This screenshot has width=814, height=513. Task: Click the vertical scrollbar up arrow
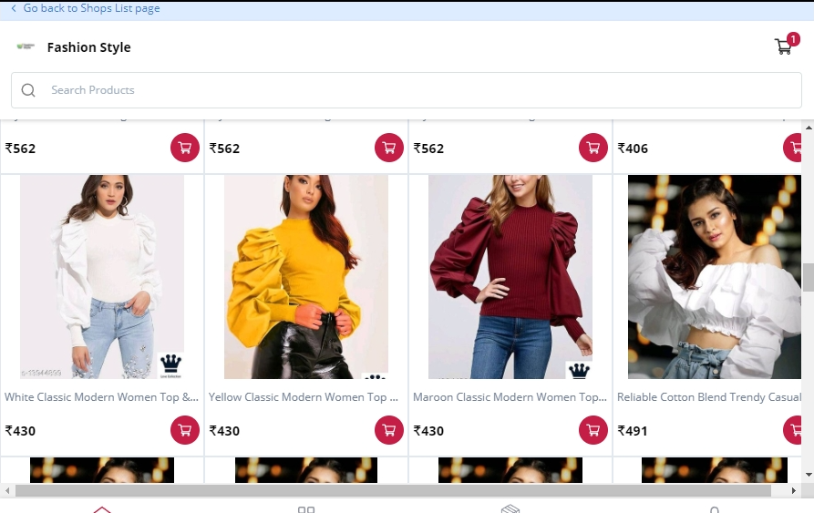pos(809,127)
